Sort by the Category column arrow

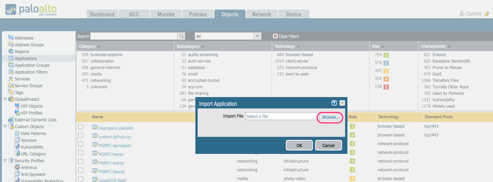(x=99, y=46)
